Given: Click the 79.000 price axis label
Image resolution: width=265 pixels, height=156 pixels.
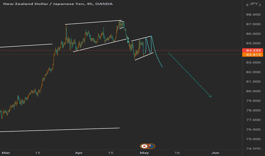Looking at the screenshot, I should [x=253, y=101].
